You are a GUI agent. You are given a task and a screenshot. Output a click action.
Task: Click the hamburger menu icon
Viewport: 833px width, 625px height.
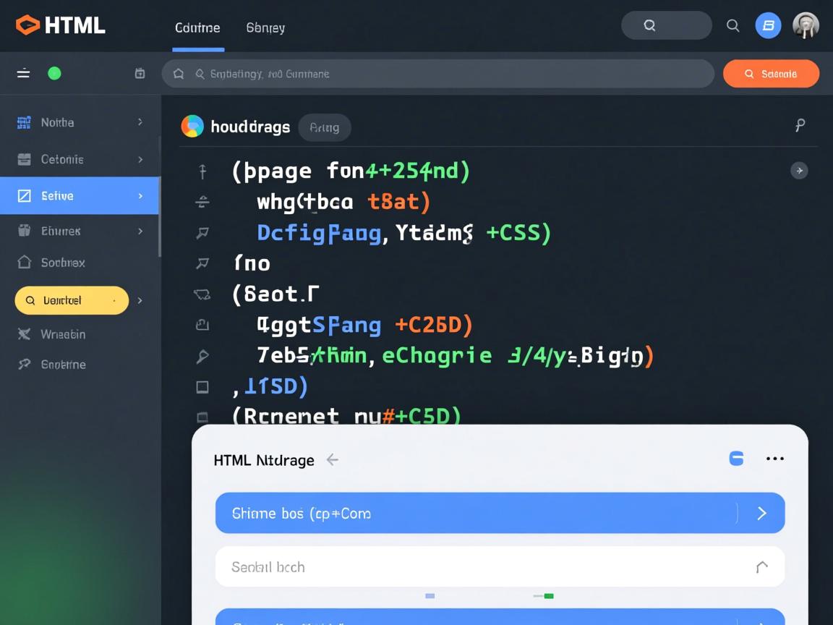tap(24, 73)
